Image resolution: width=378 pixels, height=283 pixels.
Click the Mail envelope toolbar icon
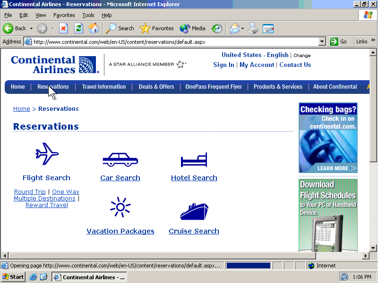pos(234,28)
